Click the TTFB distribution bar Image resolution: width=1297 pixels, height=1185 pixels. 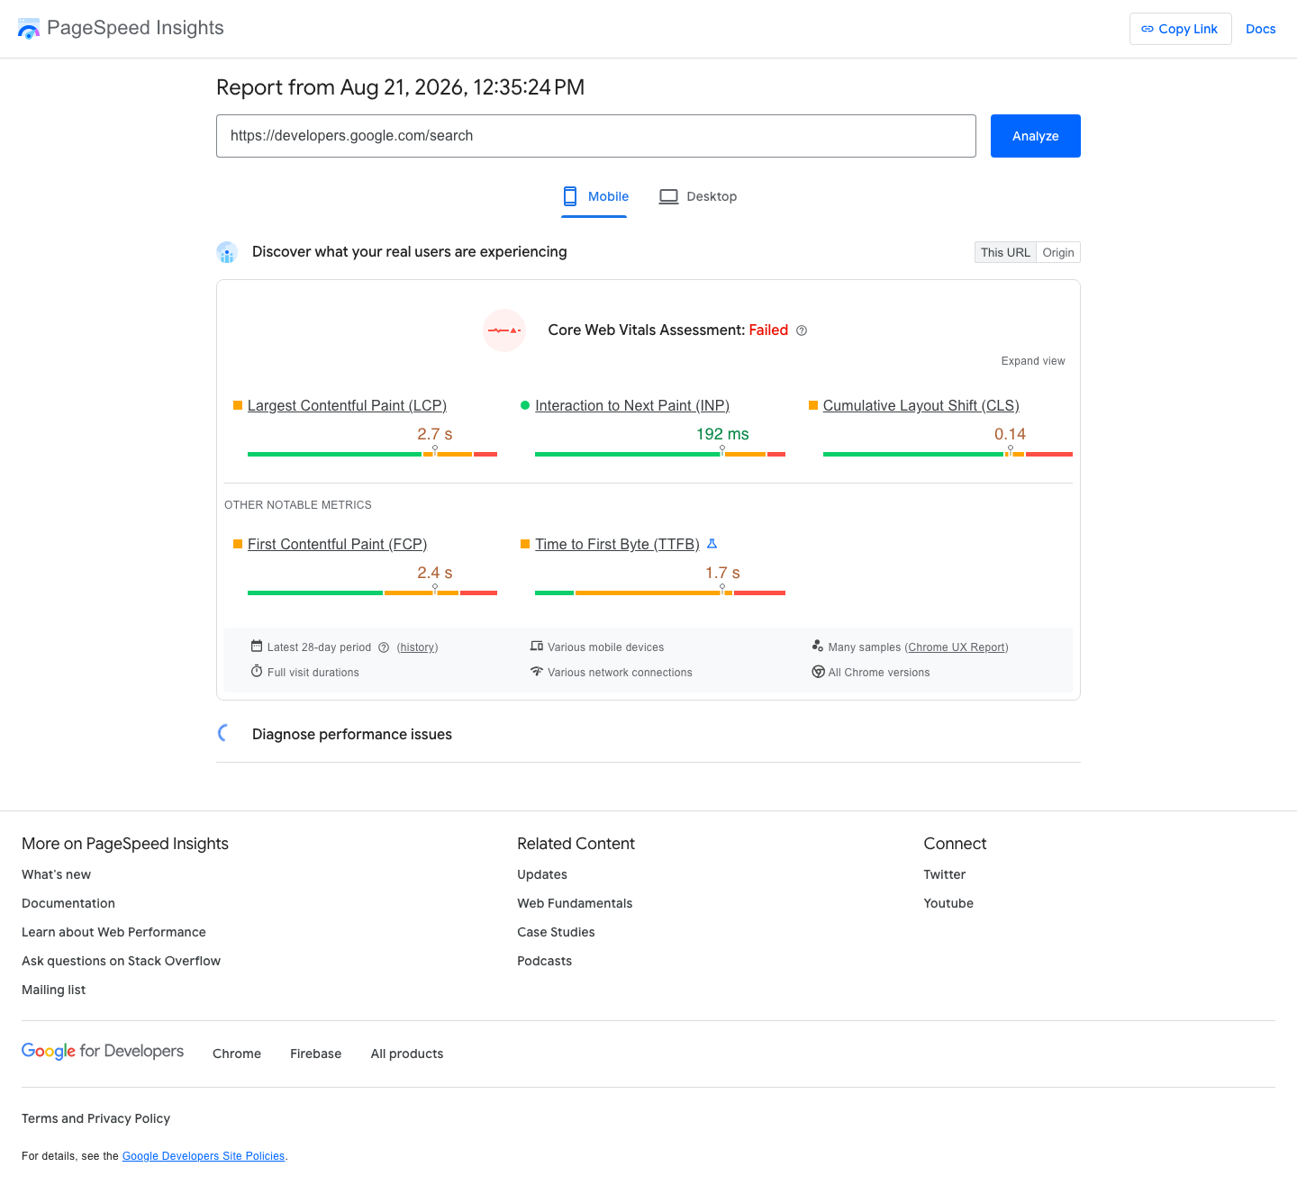660,592
